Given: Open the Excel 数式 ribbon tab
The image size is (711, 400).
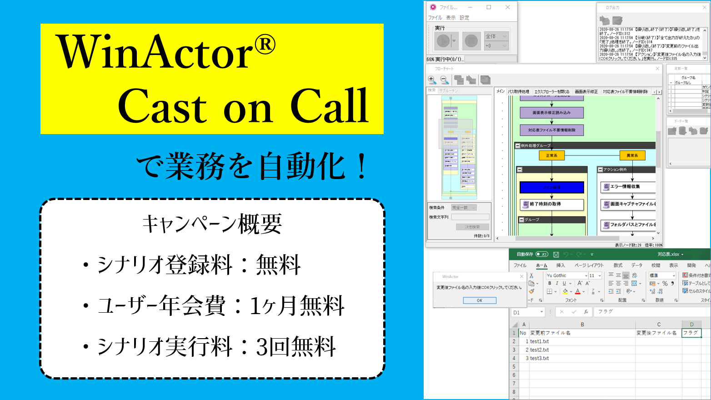Looking at the screenshot, I should pos(618,265).
